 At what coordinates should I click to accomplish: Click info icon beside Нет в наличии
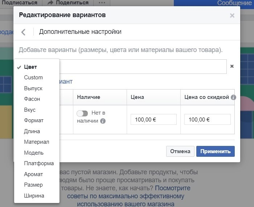point(103,121)
